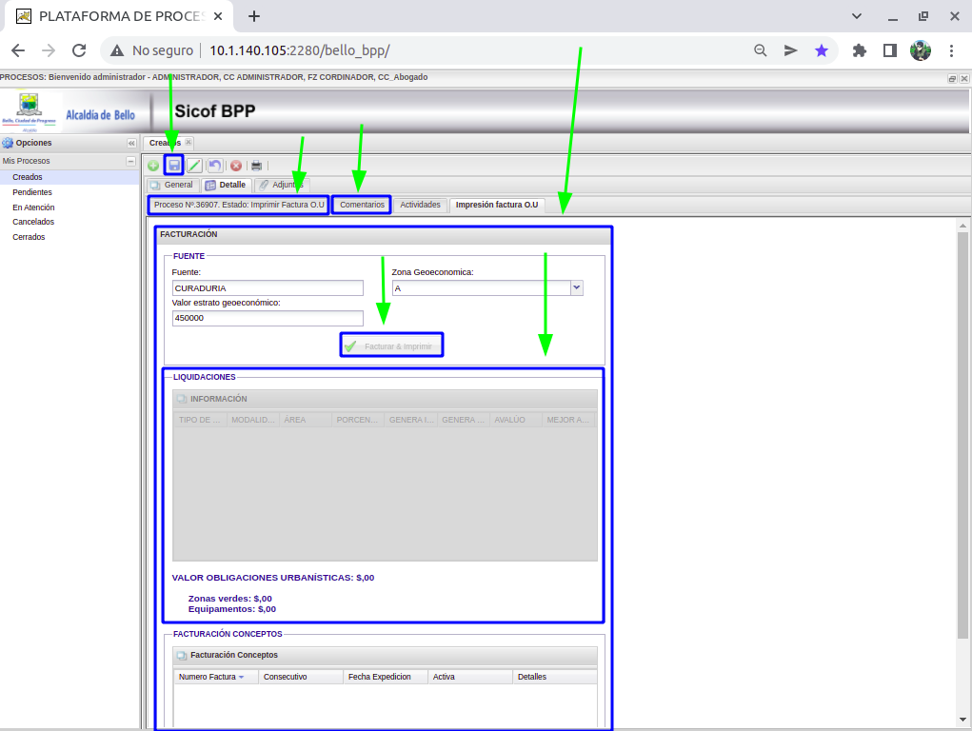Click the printer icon in toolbar
This screenshot has width=972, height=731.
256,166
